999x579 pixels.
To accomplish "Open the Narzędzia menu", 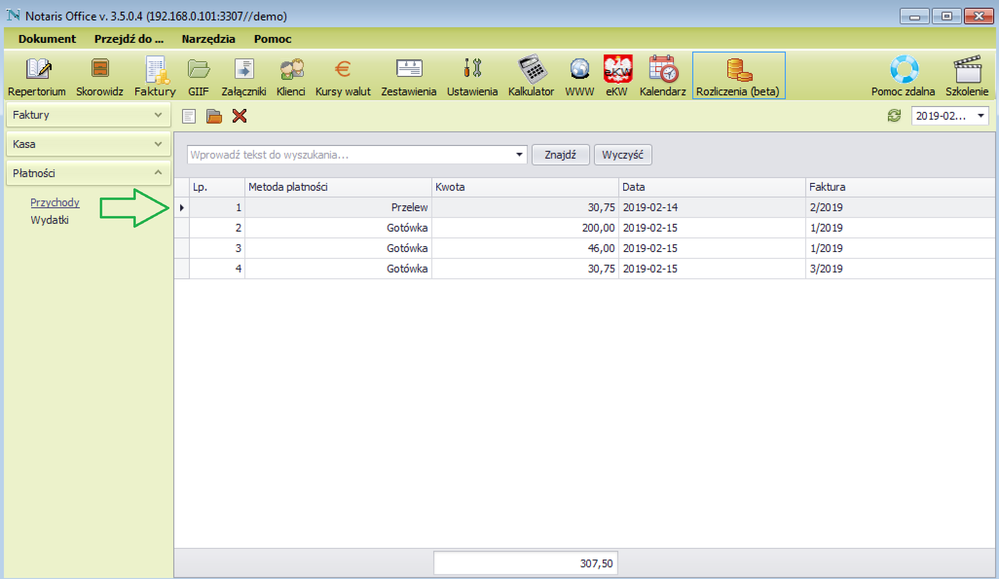I will [x=208, y=39].
